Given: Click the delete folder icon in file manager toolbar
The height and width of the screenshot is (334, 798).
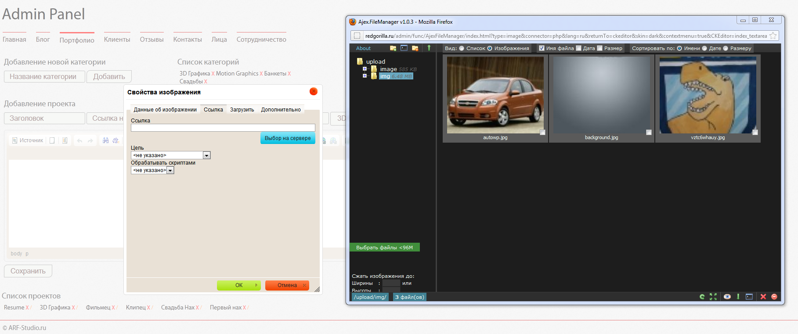Looking at the screenshot, I should 415,48.
